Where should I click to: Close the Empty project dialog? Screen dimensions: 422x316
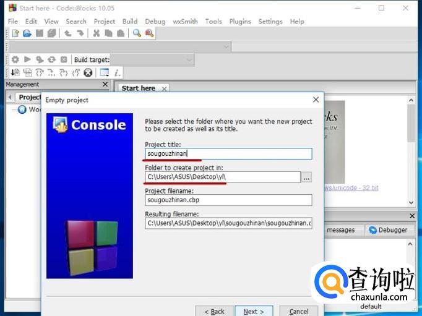[x=316, y=100]
